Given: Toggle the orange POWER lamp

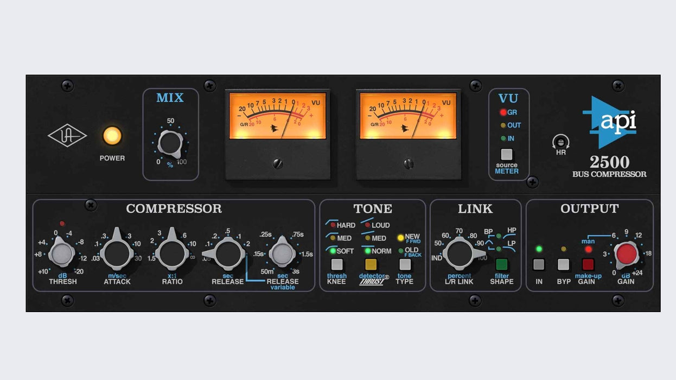Looking at the screenshot, I should [112, 136].
